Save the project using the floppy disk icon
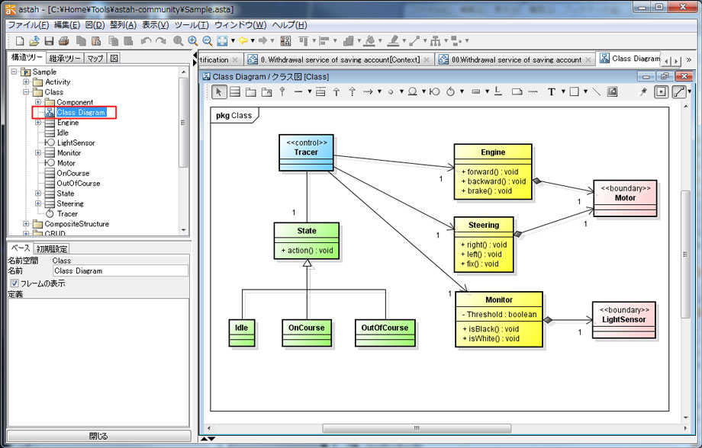702x448 pixels. 49,41
